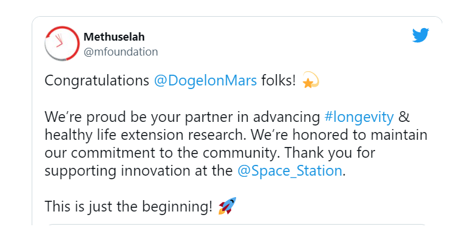Image resolution: width=471 pixels, height=233 pixels.
Task: Open the #longevity hashtag
Action: pos(359,118)
